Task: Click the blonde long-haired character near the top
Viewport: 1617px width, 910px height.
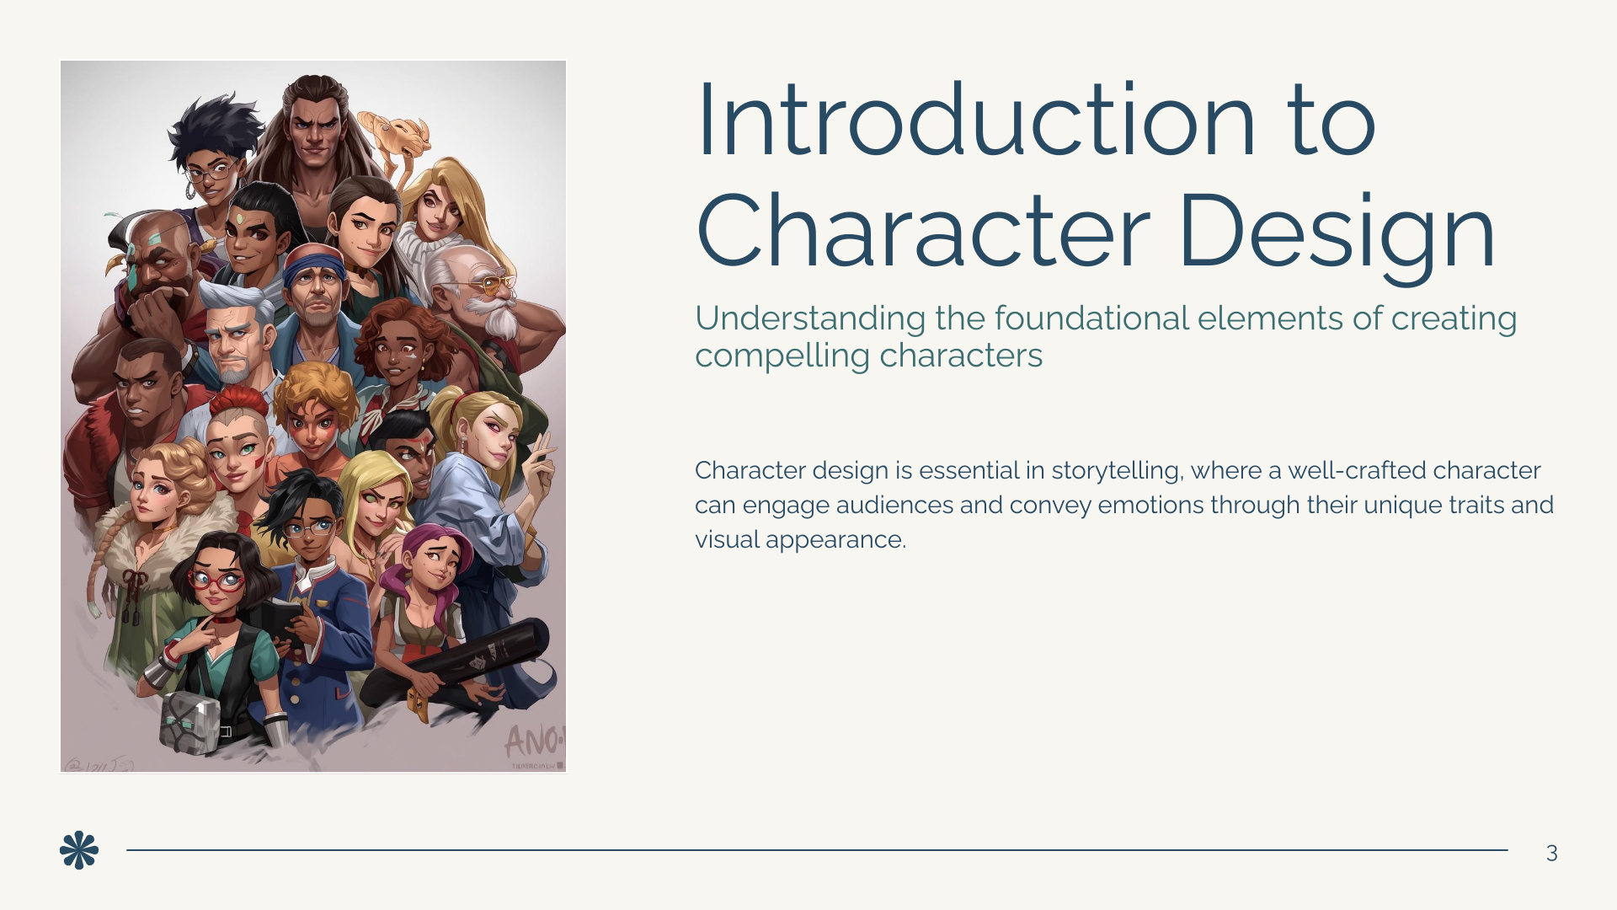Action: pyautogui.click(x=438, y=206)
